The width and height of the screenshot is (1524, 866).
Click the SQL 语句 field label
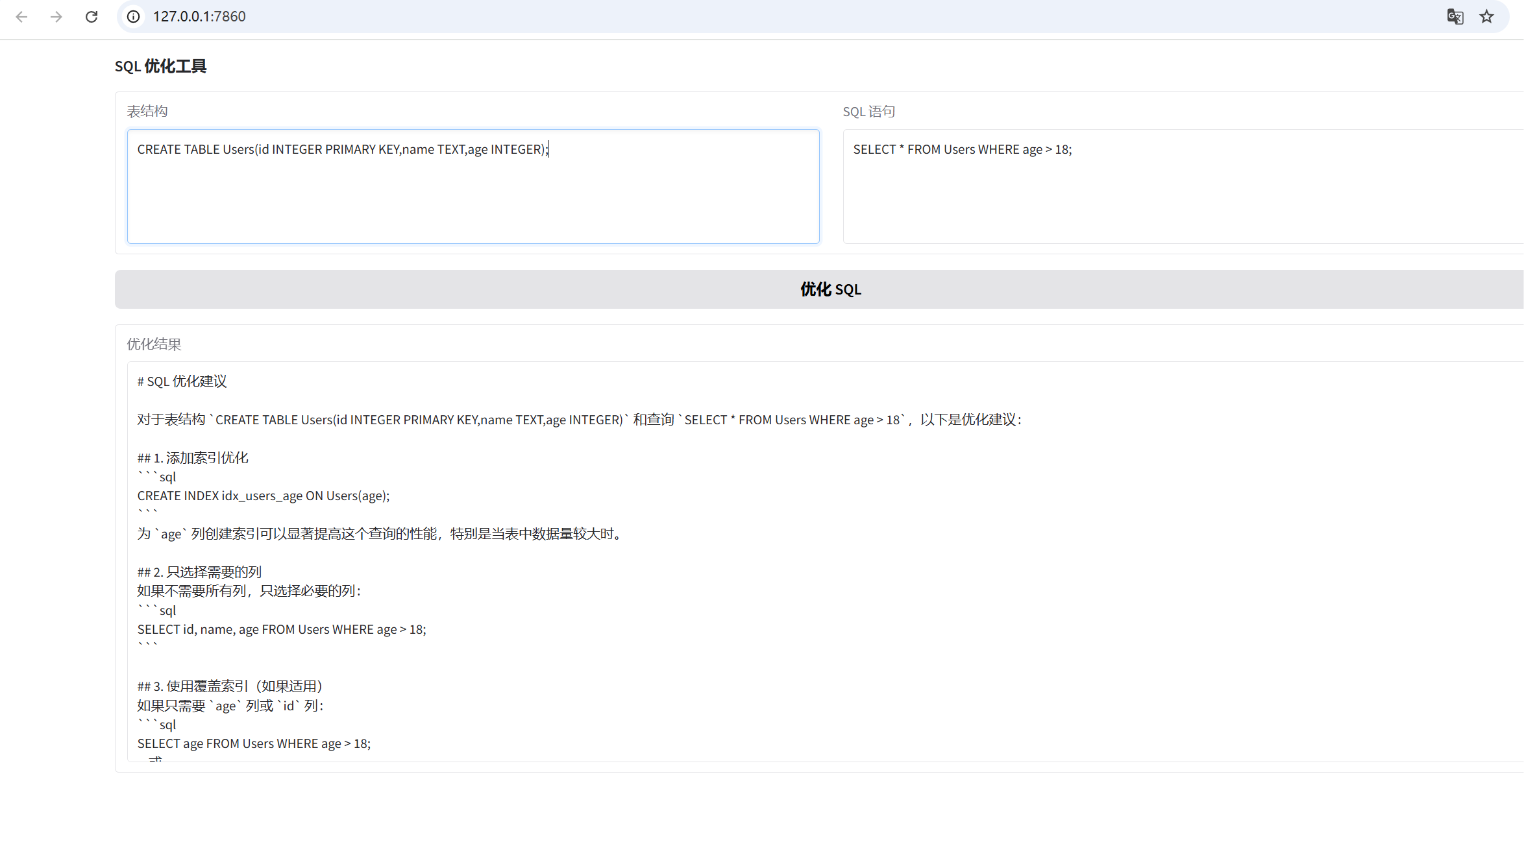(x=868, y=112)
